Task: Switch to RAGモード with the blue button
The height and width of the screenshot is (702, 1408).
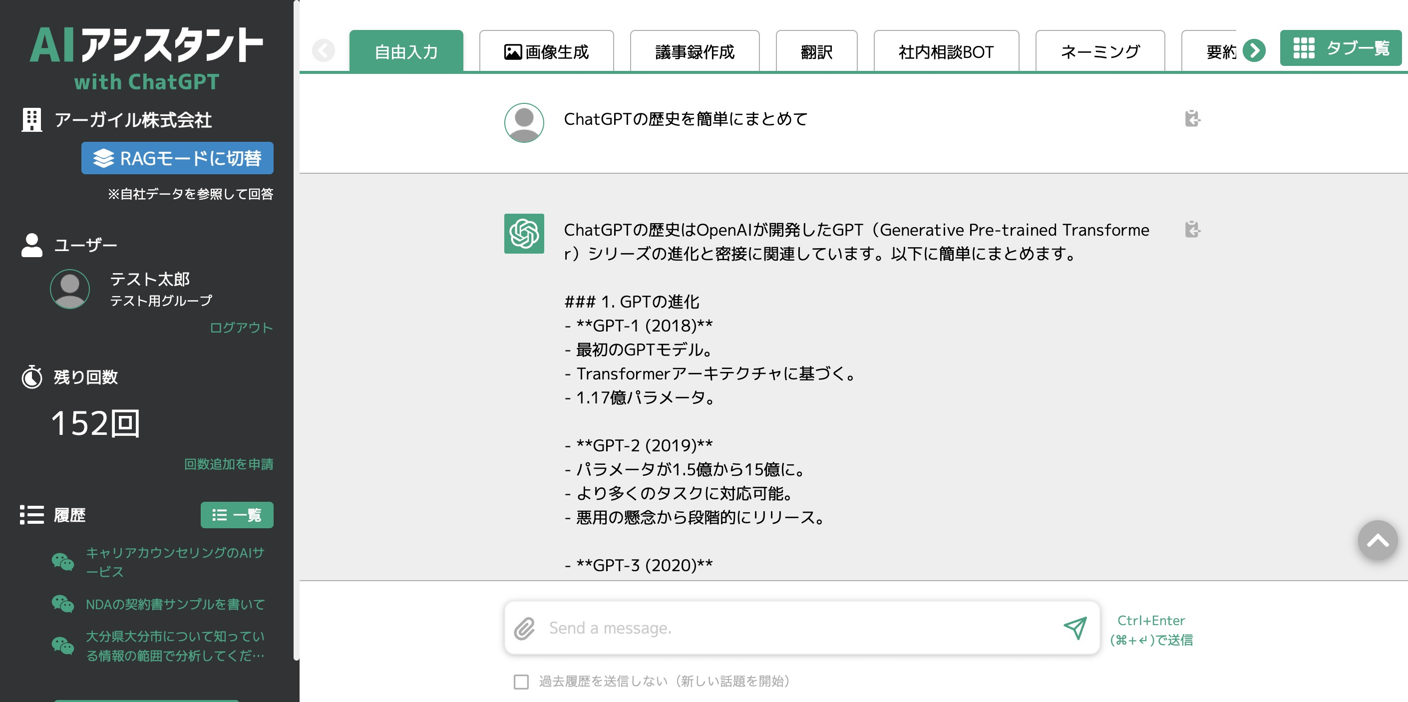Action: tap(177, 159)
